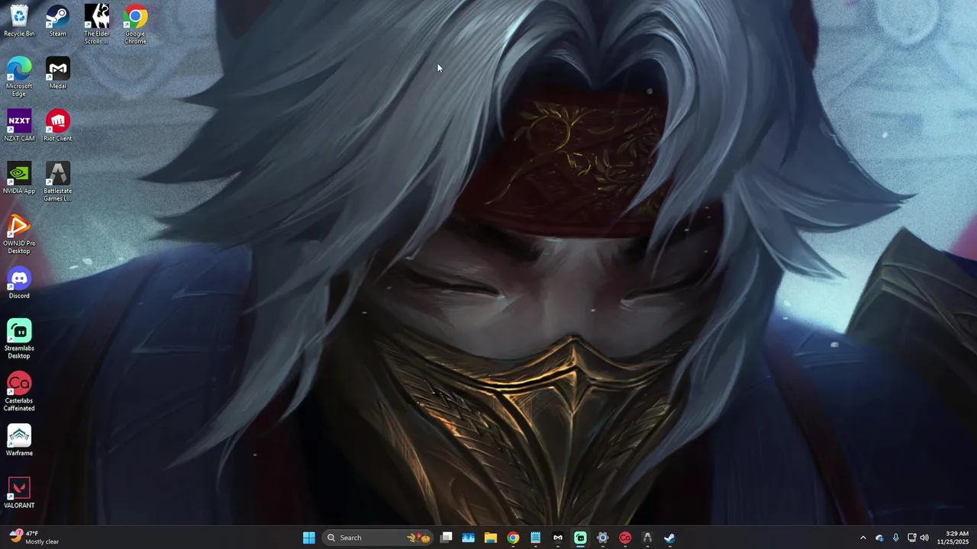Viewport: 977px width, 549px height.
Task: Select the Riot Client desktop shortcut
Action: 58,126
